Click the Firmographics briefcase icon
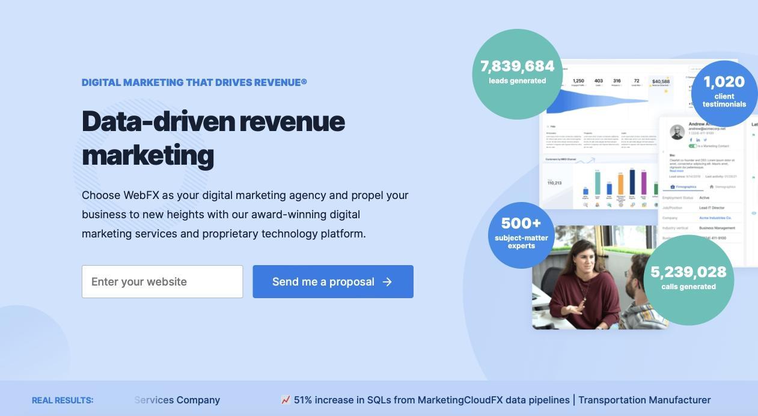Screen dimensions: 758x416 coord(673,187)
